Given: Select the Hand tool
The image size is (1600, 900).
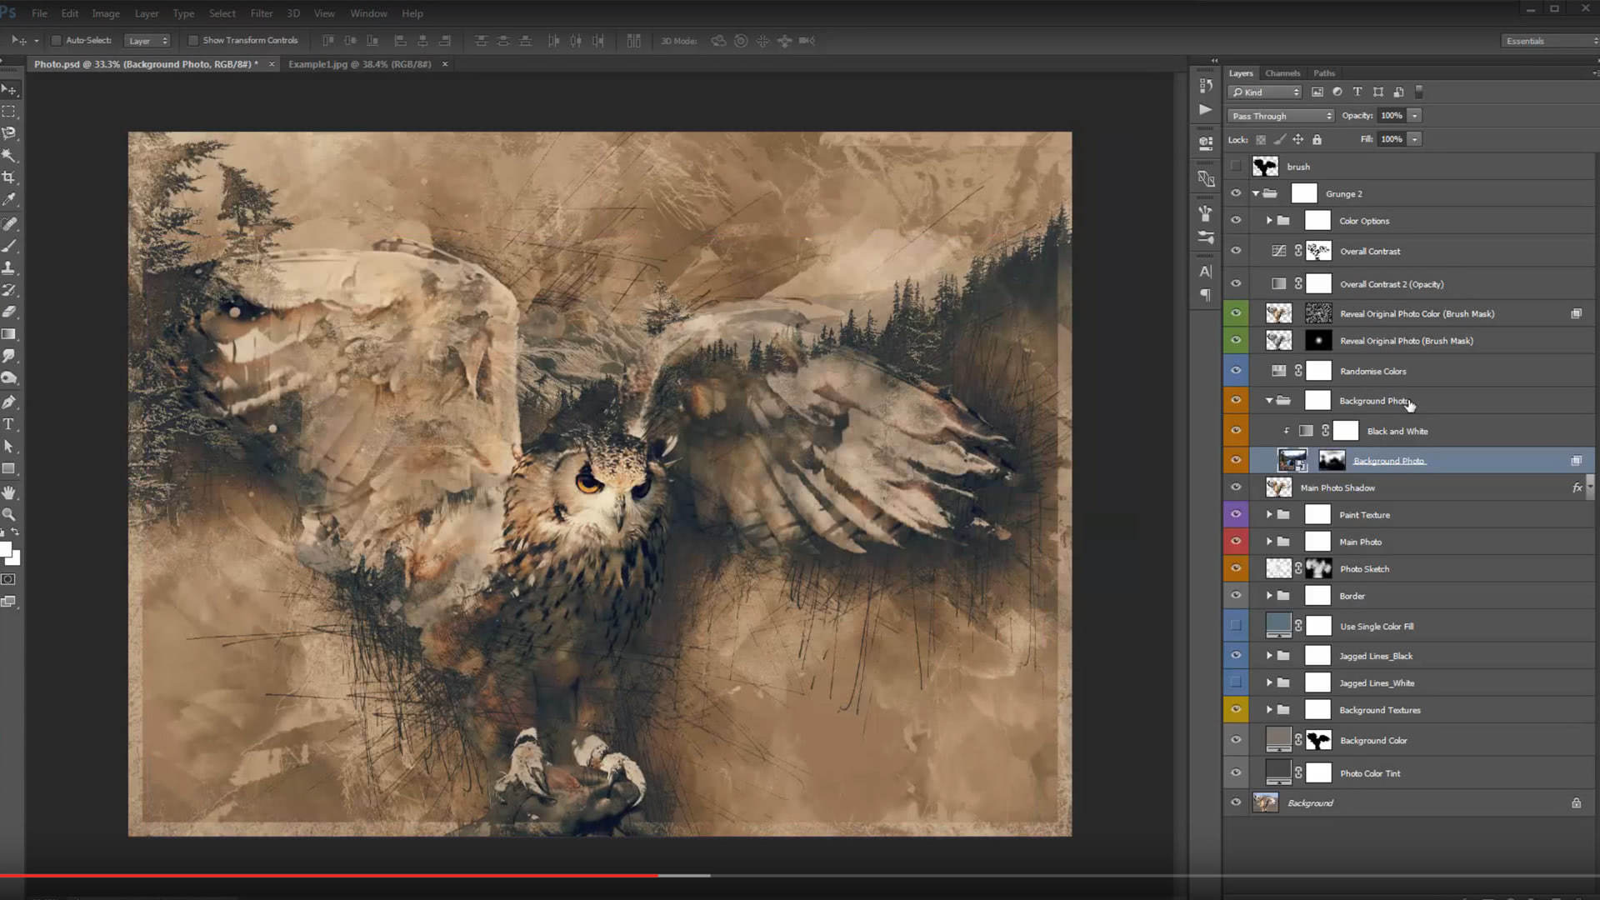Looking at the screenshot, I should (x=9, y=492).
